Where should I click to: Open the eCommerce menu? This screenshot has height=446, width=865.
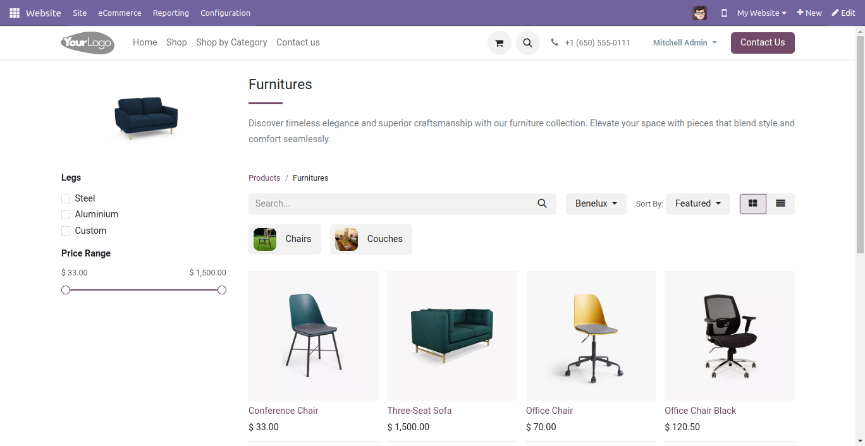click(x=120, y=13)
